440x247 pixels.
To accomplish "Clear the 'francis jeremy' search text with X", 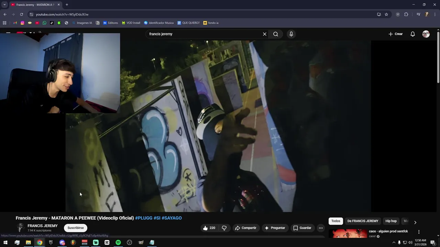I will [265, 34].
